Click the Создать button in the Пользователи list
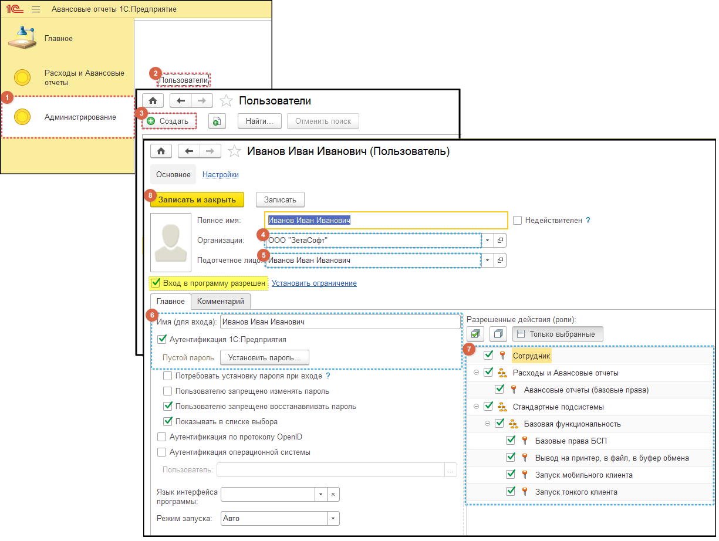Screen dimensions: 719x541 [168, 121]
